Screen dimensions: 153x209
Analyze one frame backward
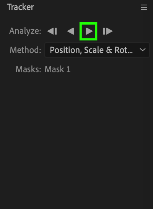(52, 32)
